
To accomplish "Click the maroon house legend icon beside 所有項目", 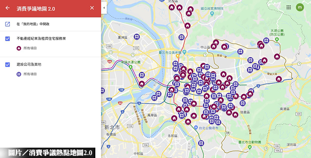I will [19, 48].
